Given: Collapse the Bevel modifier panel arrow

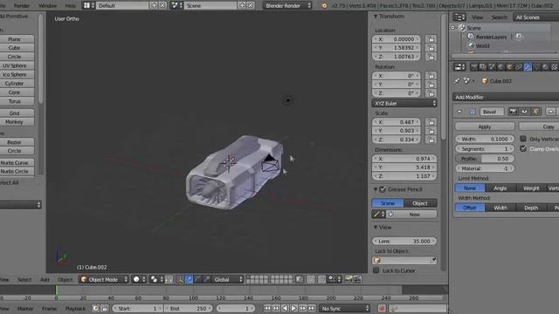Looking at the screenshot, I should pyautogui.click(x=459, y=112).
